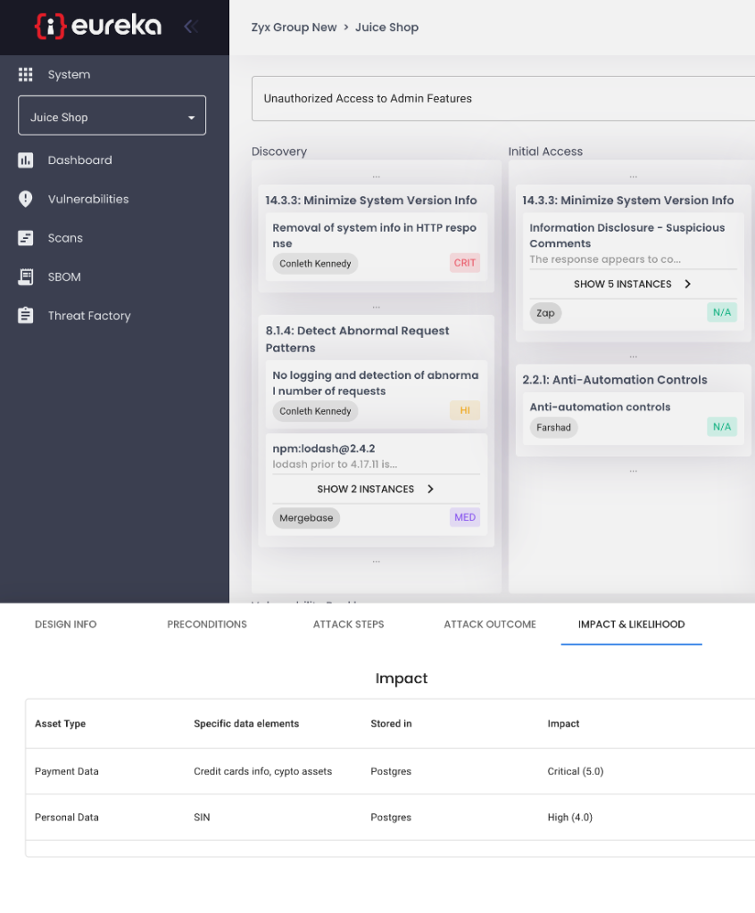
Task: Click the System grid icon
Action: (26, 75)
